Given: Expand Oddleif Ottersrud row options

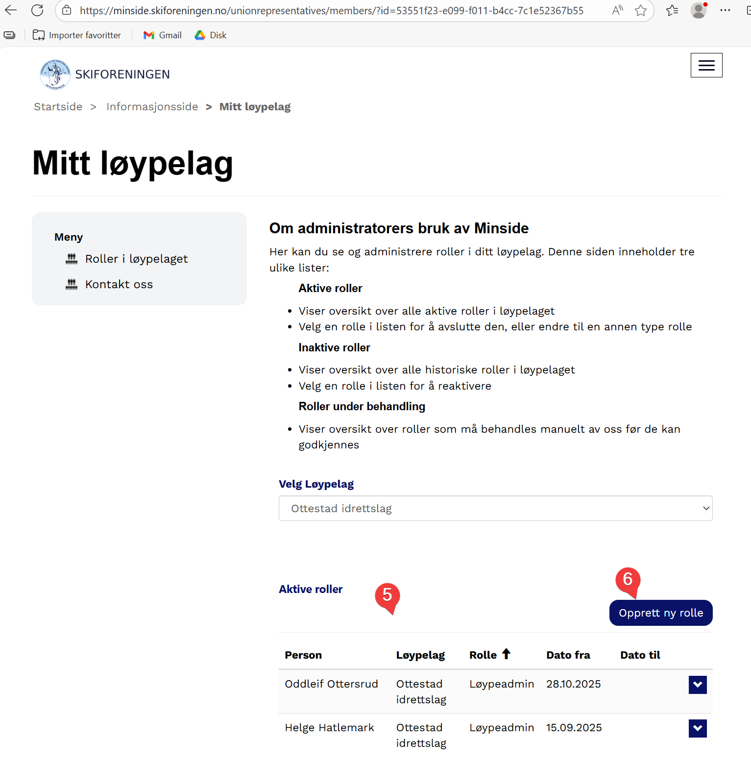Looking at the screenshot, I should 697,685.
